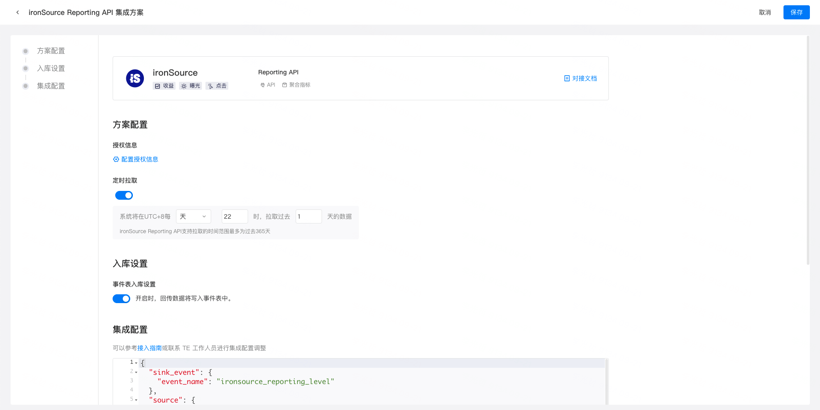Collapse the sink_event block at line 2
Viewport: 820px width, 410px height.
[135, 372]
